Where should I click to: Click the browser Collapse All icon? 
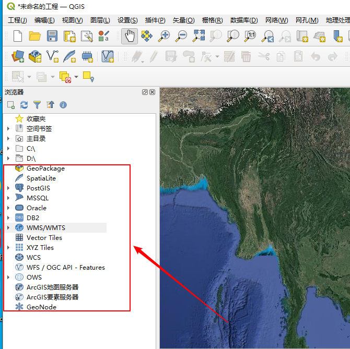pos(50,105)
